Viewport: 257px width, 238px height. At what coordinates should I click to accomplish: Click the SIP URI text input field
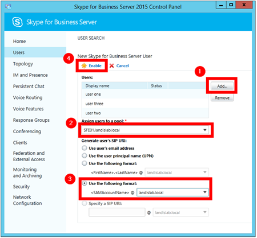tap(117, 212)
